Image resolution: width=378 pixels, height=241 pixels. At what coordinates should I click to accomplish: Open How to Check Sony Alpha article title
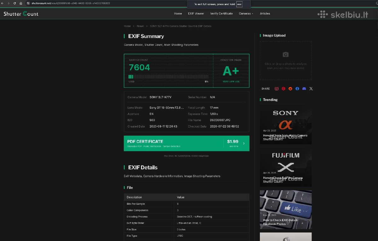click(x=285, y=137)
